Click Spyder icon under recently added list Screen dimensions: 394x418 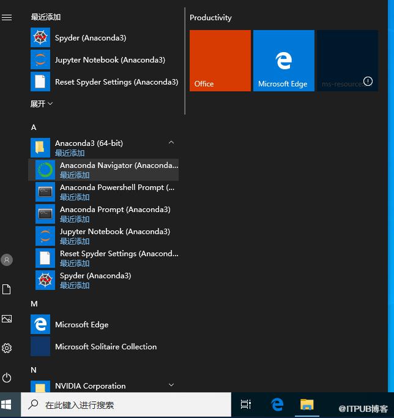pos(40,37)
